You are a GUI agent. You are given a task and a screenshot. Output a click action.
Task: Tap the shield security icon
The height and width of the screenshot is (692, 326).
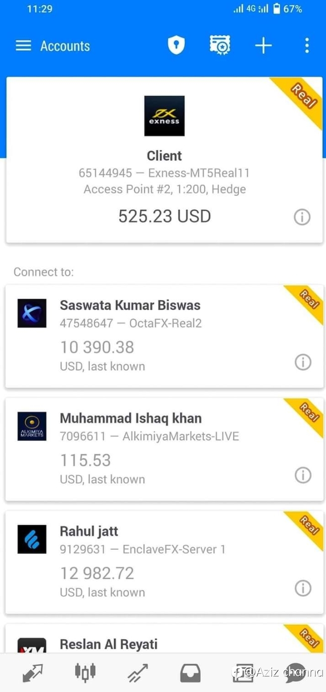[x=176, y=45]
